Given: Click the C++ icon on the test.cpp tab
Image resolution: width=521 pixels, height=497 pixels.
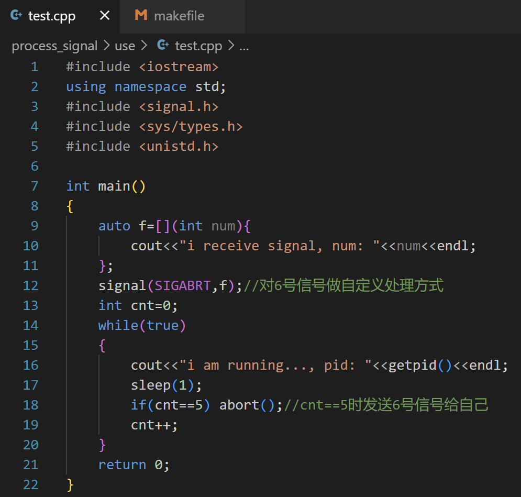Looking at the screenshot, I should [x=16, y=15].
